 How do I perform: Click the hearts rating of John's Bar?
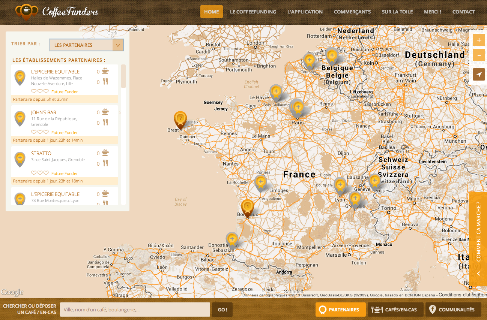coord(40,132)
